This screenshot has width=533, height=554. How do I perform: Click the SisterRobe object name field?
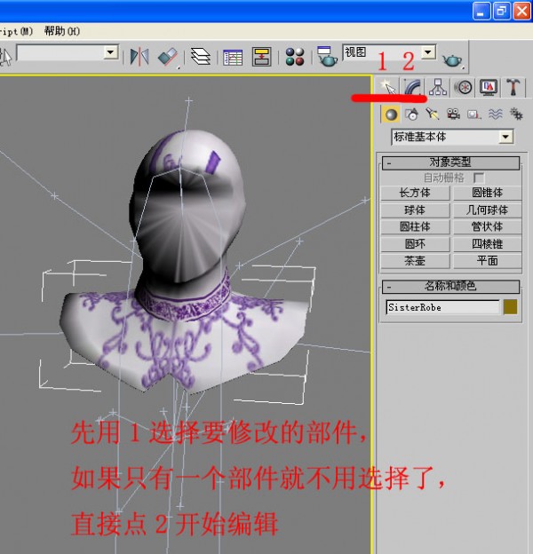tap(443, 307)
